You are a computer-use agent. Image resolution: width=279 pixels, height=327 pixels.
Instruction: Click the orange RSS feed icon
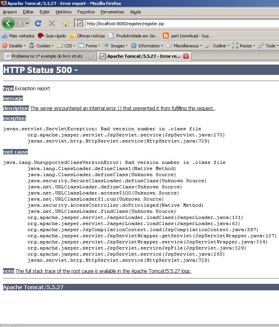[72, 36]
